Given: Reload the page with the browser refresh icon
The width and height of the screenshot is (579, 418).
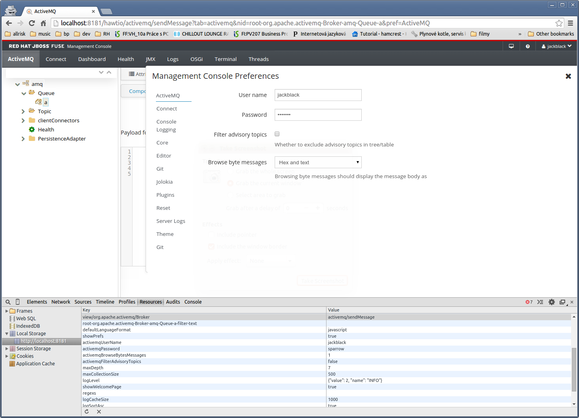Looking at the screenshot, I should click(32, 23).
